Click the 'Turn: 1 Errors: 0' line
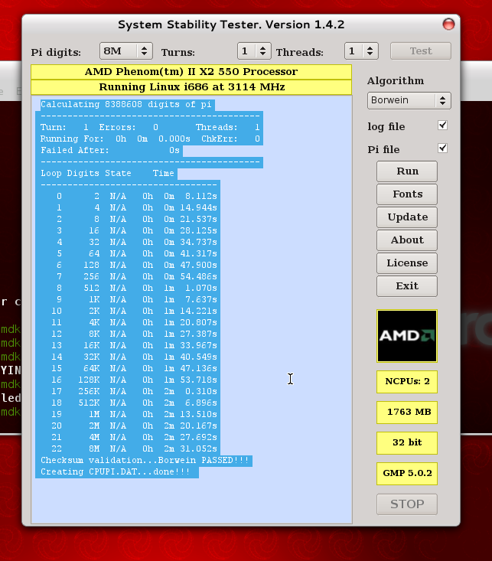Screen dimensions: 492x561 click(149, 127)
